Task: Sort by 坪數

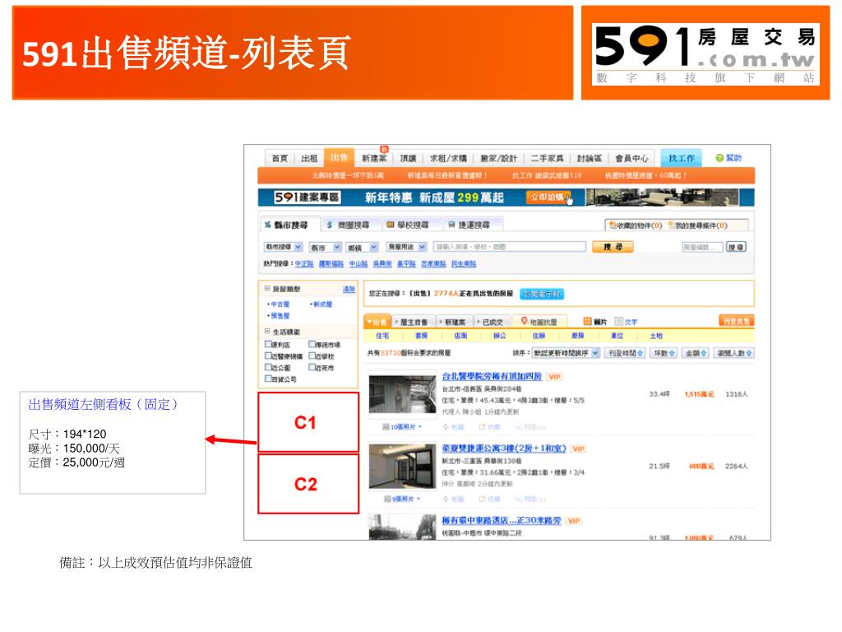Action: [x=664, y=353]
